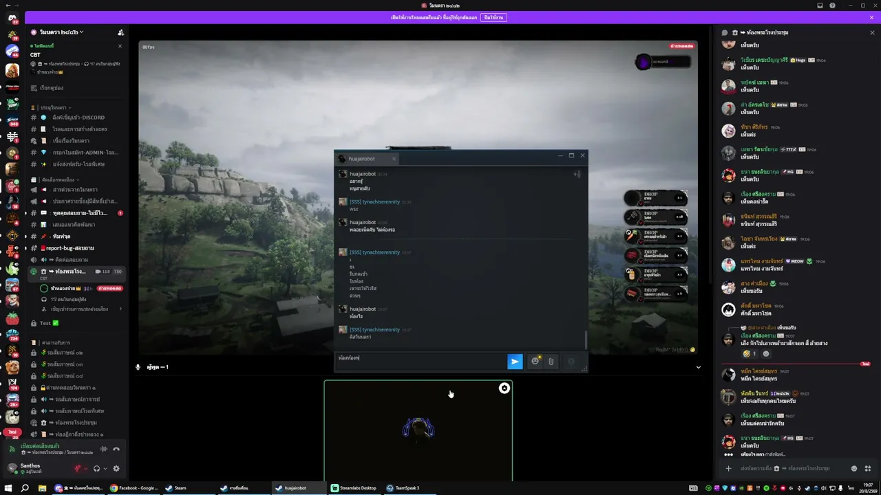Image resolution: width=881 pixels, height=495 pixels.
Task: Open the เสนอแนวคิดพัฒนา channel
Action: 77,225
